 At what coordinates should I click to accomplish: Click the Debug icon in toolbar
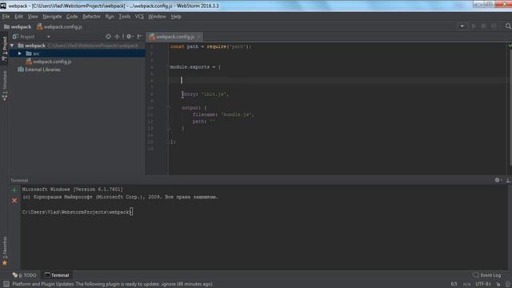tap(484, 26)
